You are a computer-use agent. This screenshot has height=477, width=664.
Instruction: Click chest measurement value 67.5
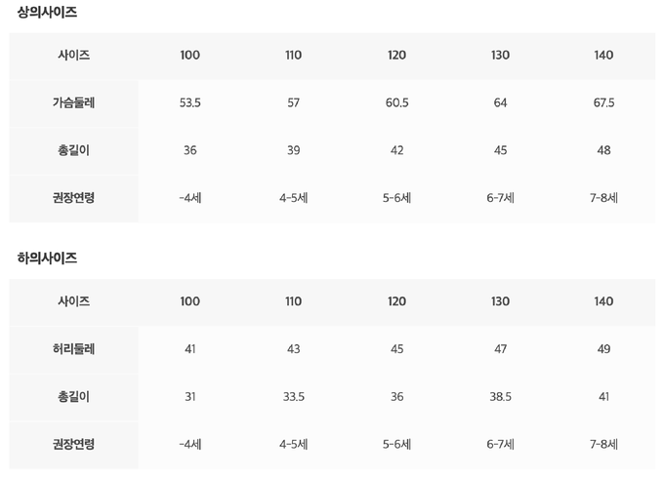[x=603, y=102]
